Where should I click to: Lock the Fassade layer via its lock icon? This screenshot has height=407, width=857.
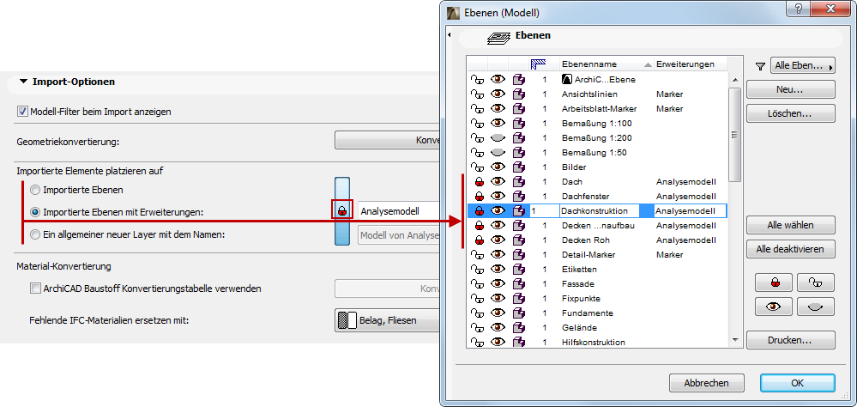477,284
